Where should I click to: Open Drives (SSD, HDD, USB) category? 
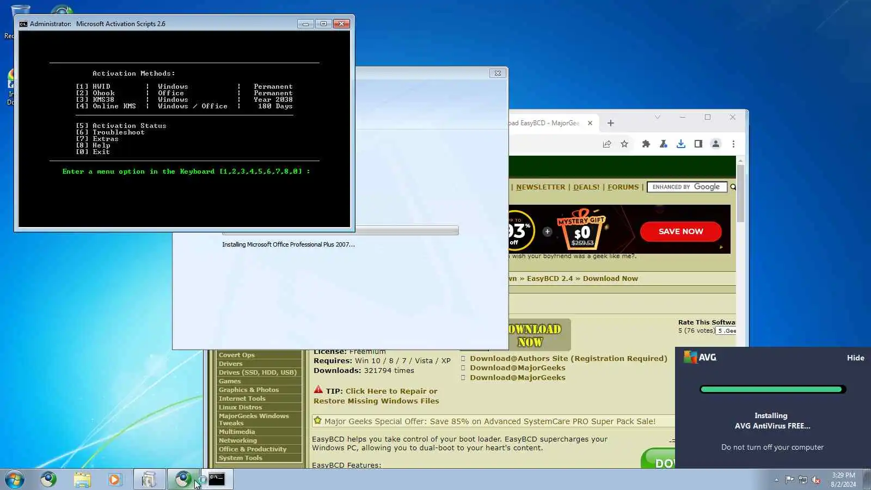click(x=258, y=372)
